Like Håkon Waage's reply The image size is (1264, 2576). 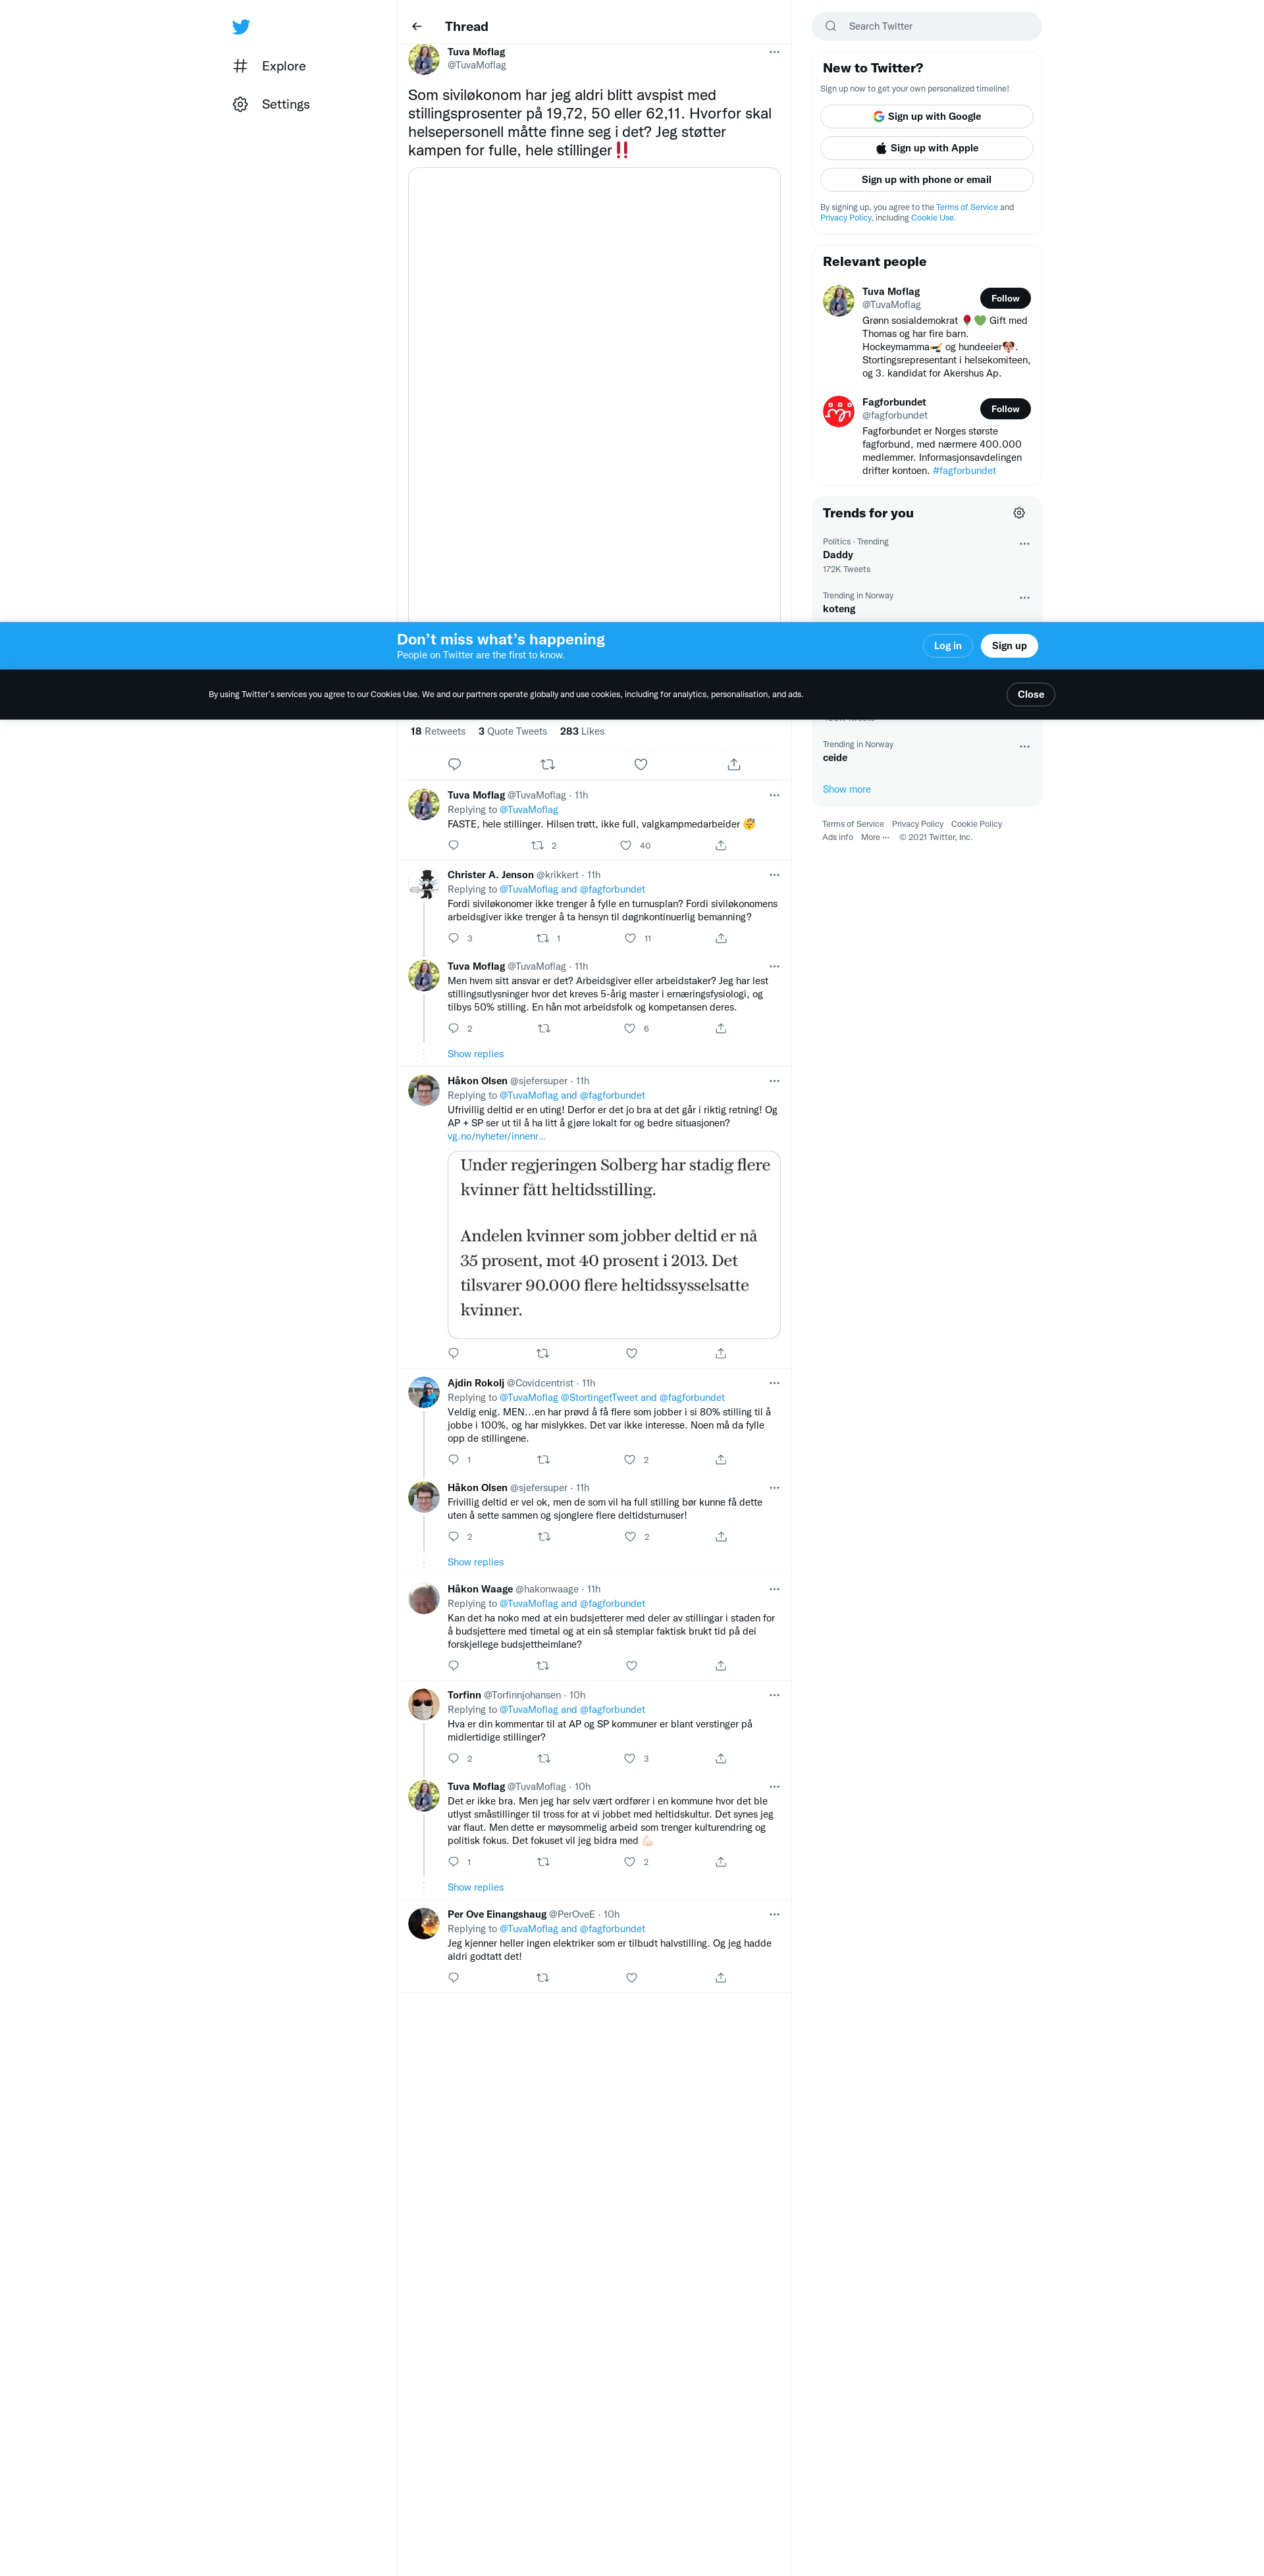coord(632,1666)
